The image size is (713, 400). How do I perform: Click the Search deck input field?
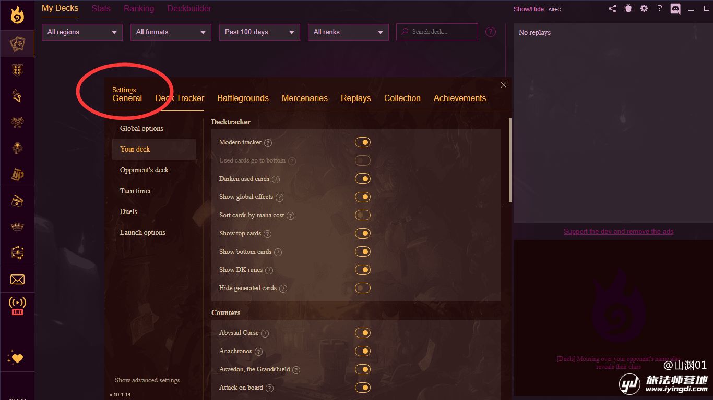click(x=437, y=32)
